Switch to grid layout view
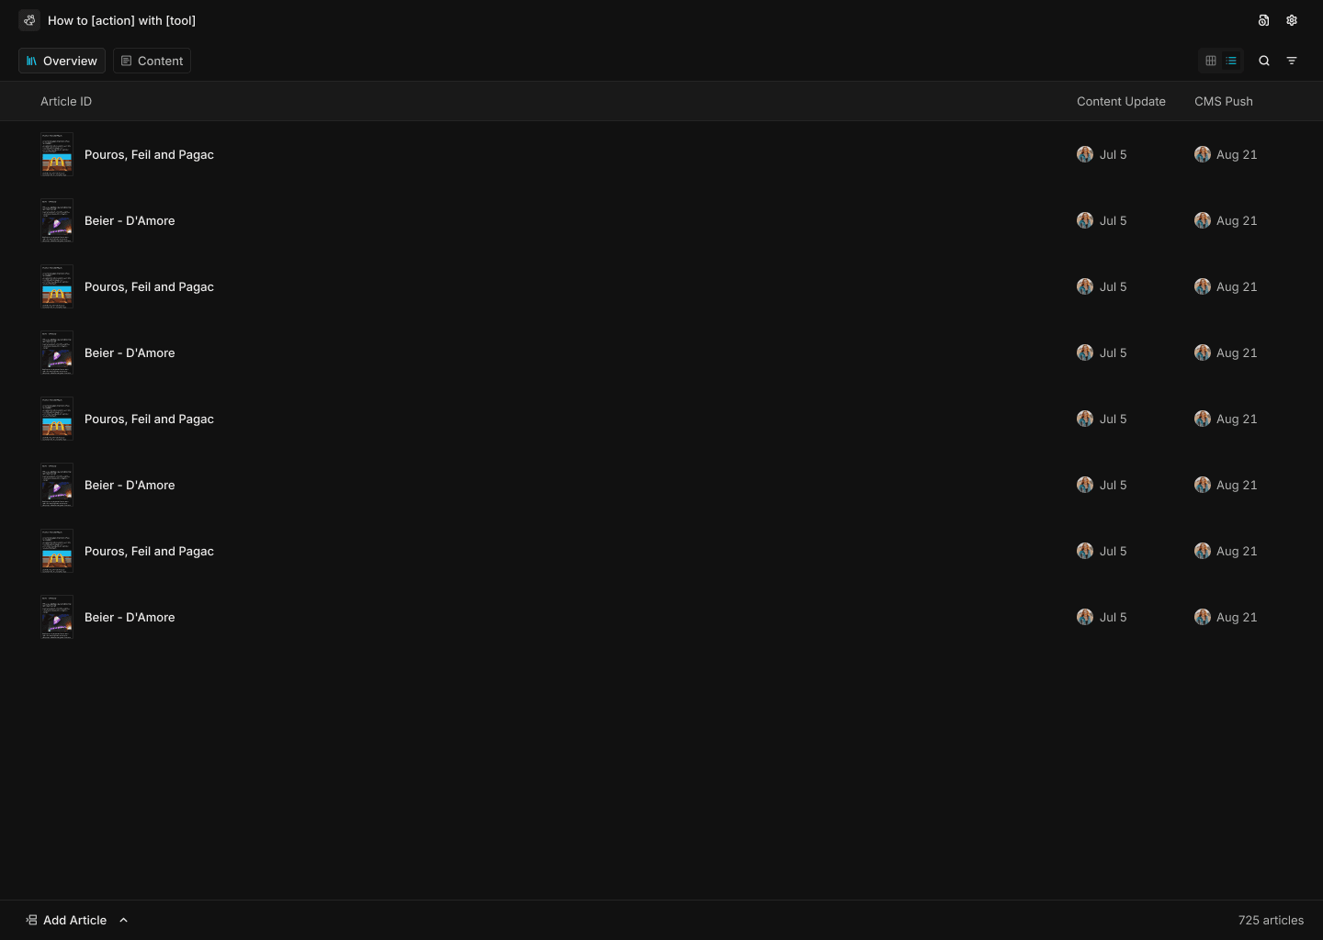Image resolution: width=1323 pixels, height=940 pixels. pos(1210,61)
